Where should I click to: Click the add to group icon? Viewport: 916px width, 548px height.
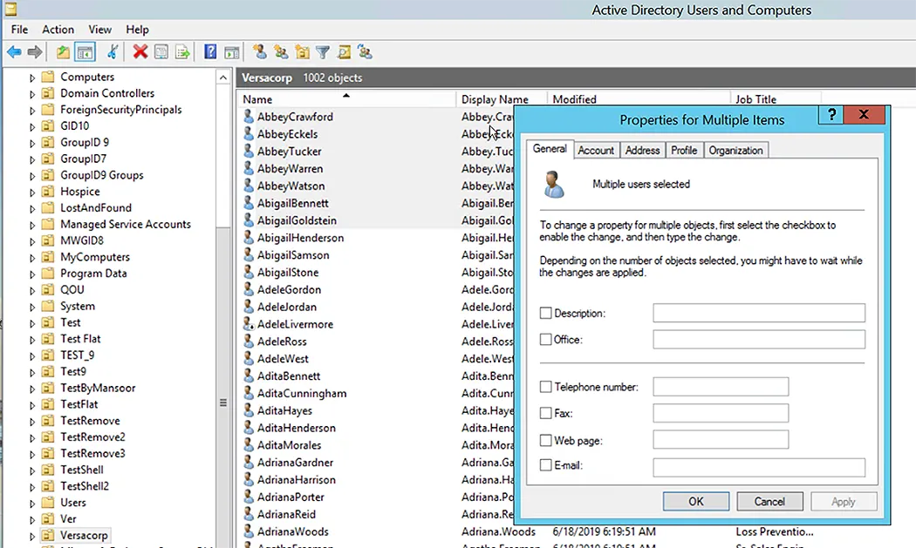366,52
